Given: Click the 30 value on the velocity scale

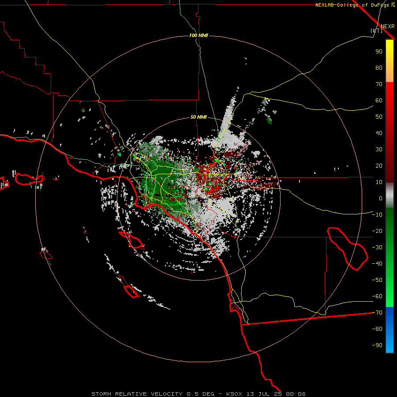Looking at the screenshot, I should click(x=379, y=150).
